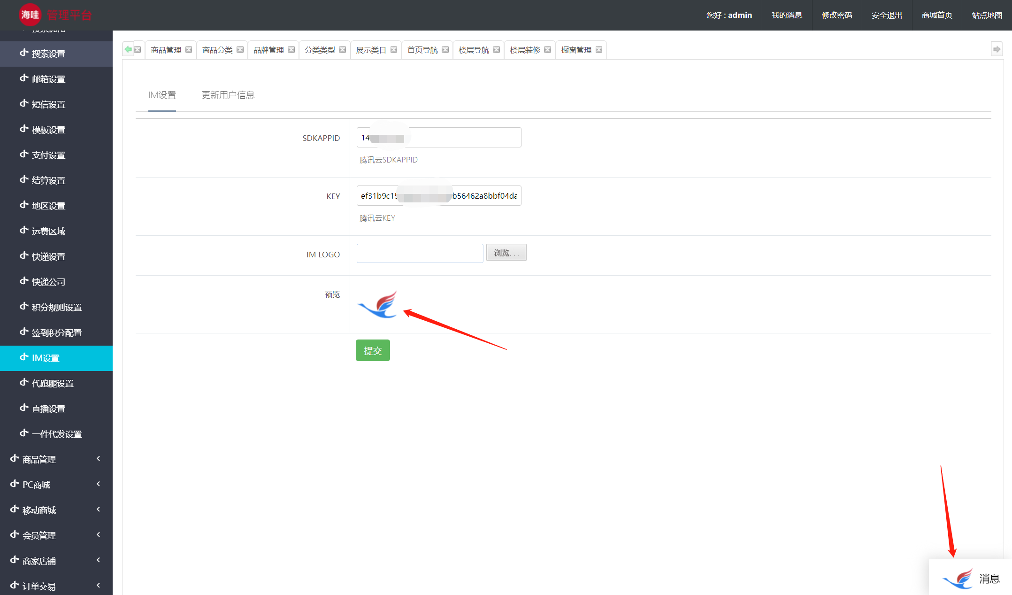This screenshot has height=595, width=1012.
Task: Click the green left-arrow tab scroll icon
Action: point(128,49)
